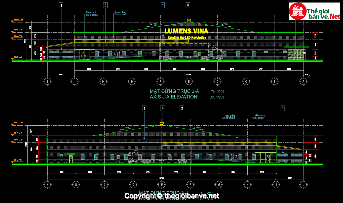The image size is (343, 203).
Task: Click grid bubble C of J-A elevation
Action: tap(246, 81)
